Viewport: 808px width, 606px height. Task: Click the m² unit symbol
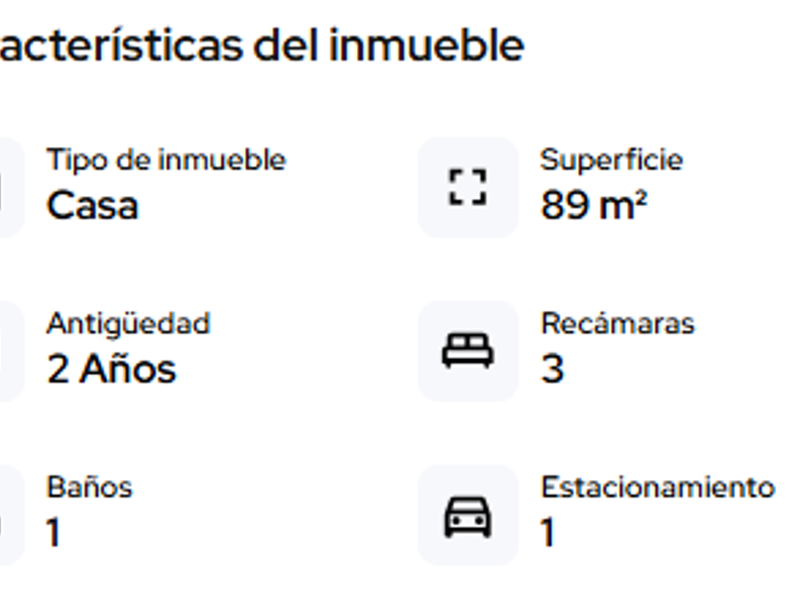click(623, 205)
